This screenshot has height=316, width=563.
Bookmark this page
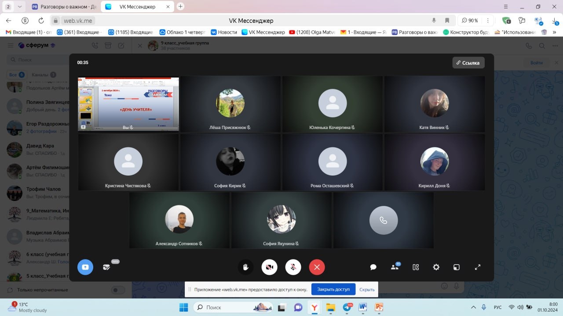tap(447, 21)
